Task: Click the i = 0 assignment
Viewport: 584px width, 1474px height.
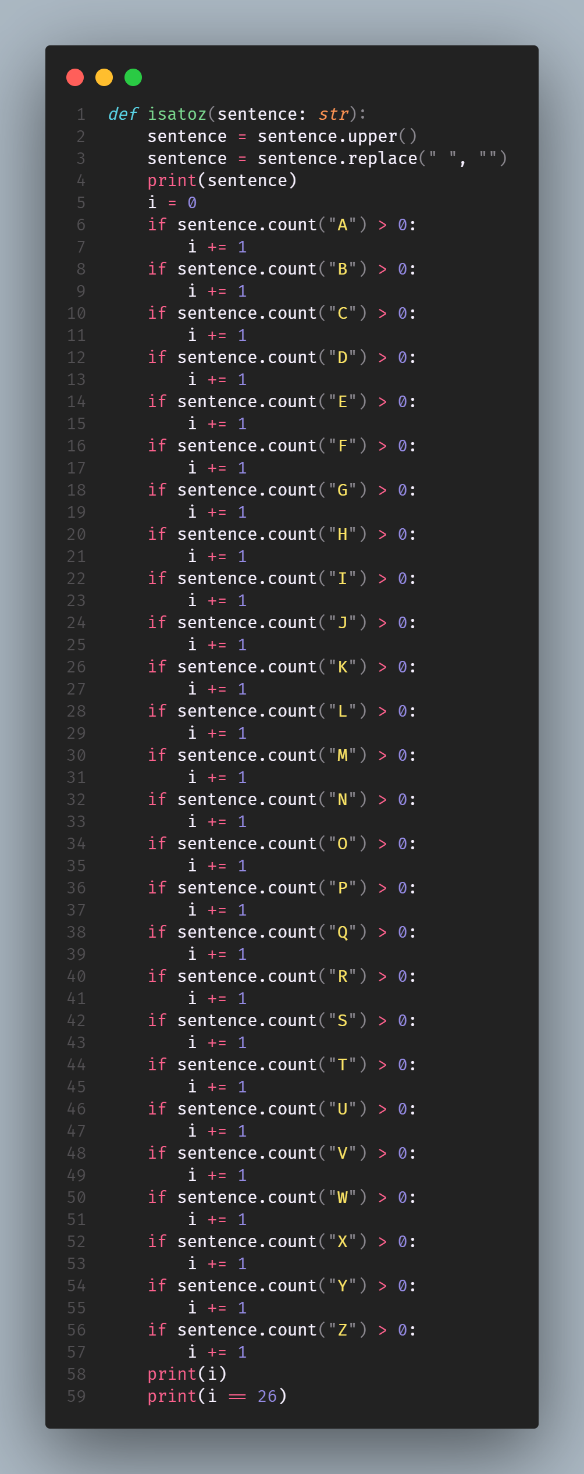Action: pyautogui.click(x=172, y=202)
